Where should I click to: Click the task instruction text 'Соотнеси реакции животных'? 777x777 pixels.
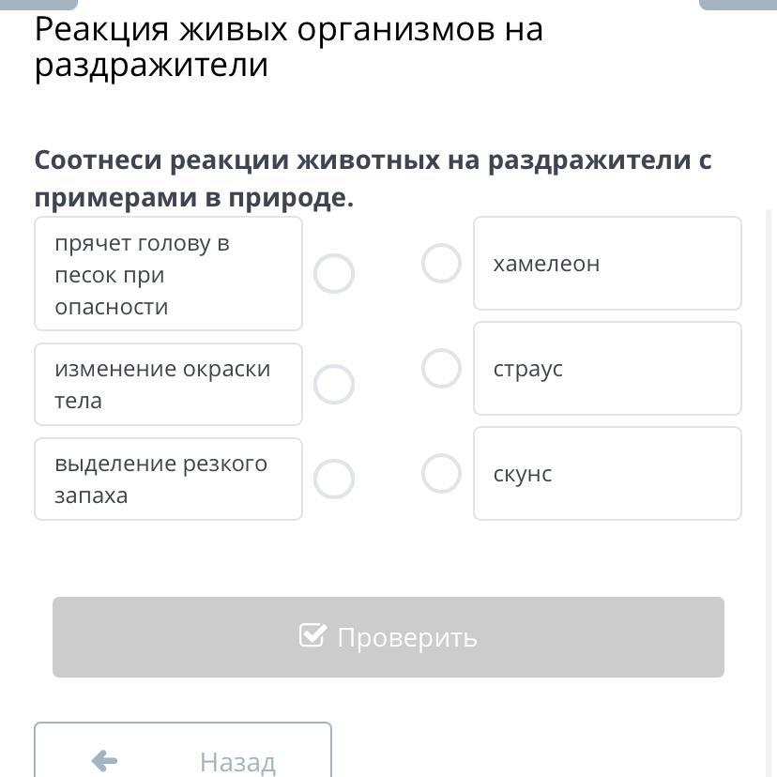(373, 178)
